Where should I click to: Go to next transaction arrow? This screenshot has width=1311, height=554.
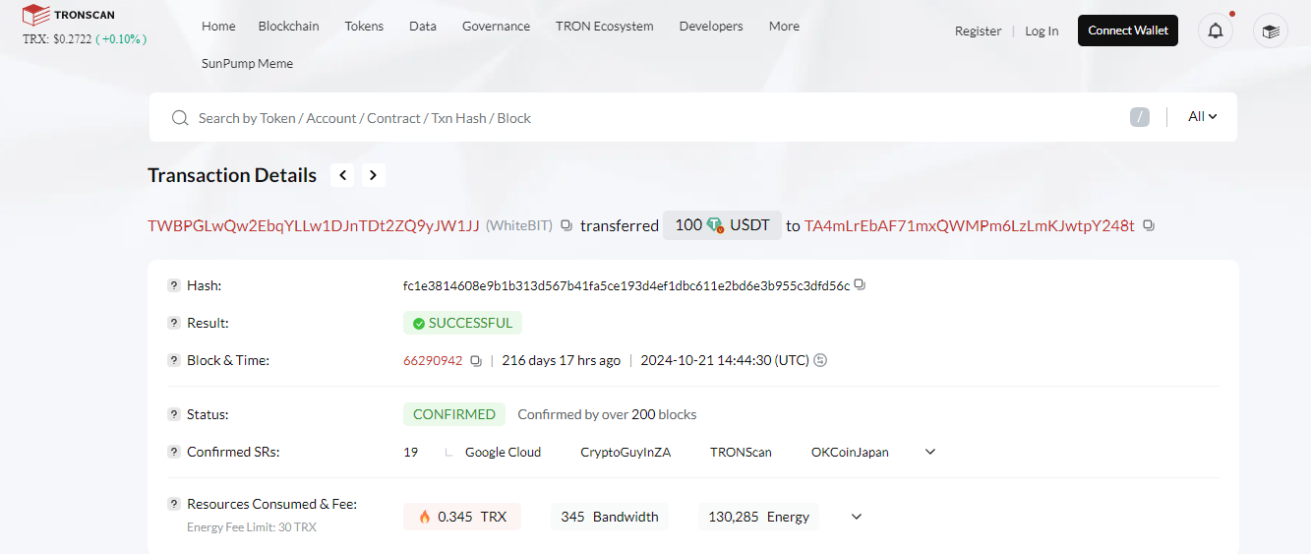click(373, 175)
